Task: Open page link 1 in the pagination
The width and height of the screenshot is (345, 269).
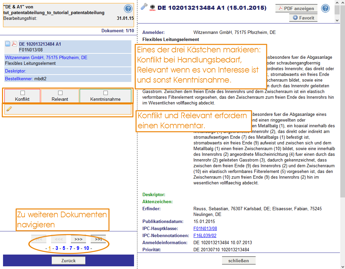Action: [49, 248]
